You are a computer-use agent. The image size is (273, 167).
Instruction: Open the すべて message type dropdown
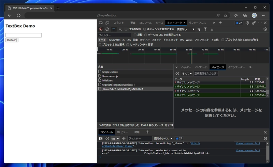187,74
